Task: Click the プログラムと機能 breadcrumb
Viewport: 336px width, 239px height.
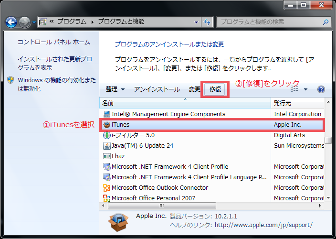Action: (x=121, y=22)
